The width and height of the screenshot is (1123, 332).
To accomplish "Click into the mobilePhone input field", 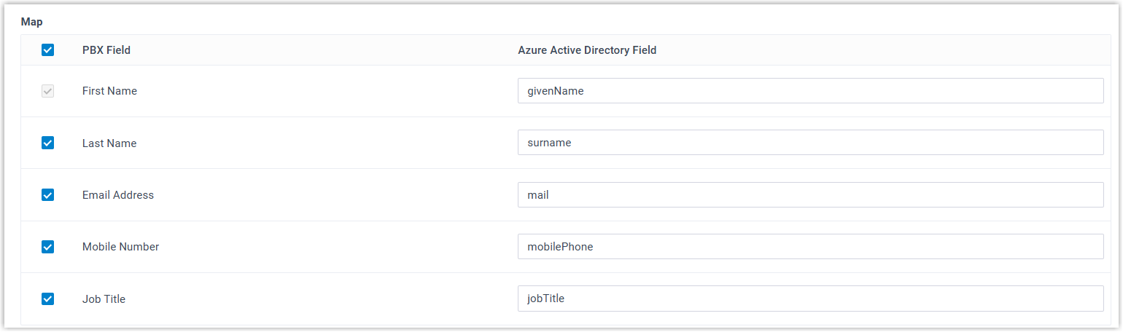I will pos(809,246).
